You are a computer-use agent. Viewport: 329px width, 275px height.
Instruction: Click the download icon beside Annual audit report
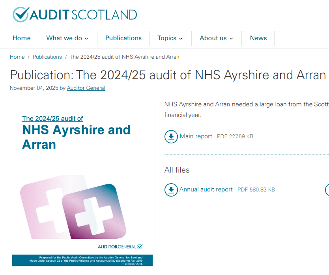(x=171, y=190)
